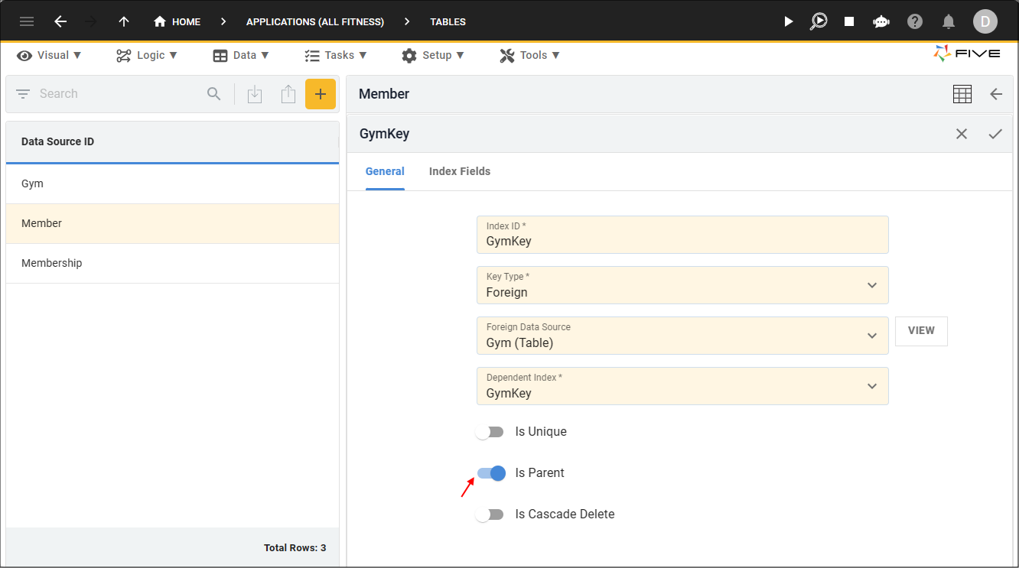1019x568 pixels.
Task: Cancel GymKey edit with X
Action: tap(962, 134)
